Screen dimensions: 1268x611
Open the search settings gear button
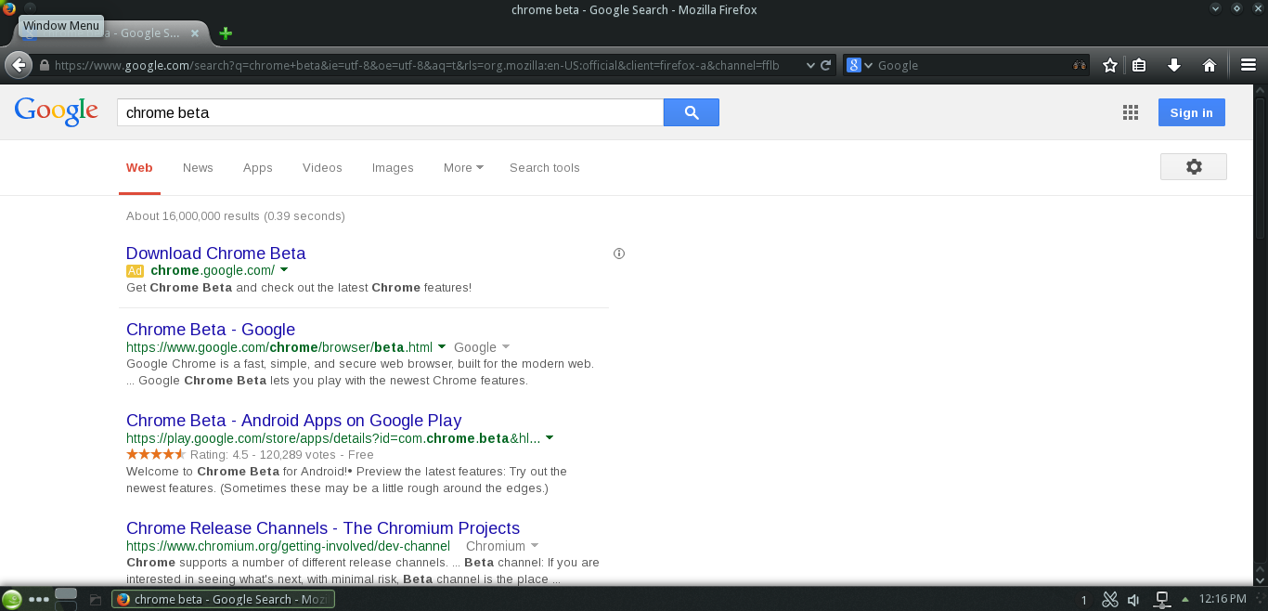(1194, 167)
